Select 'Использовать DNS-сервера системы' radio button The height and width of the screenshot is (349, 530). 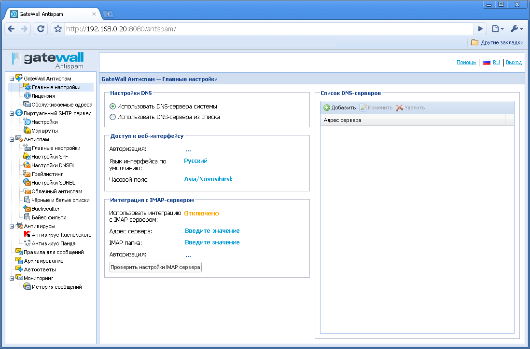[x=113, y=106]
